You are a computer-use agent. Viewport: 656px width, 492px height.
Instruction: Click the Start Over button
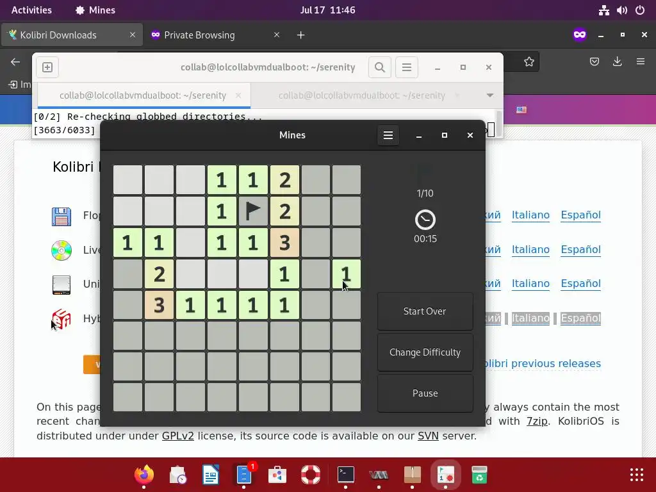pyautogui.click(x=425, y=311)
